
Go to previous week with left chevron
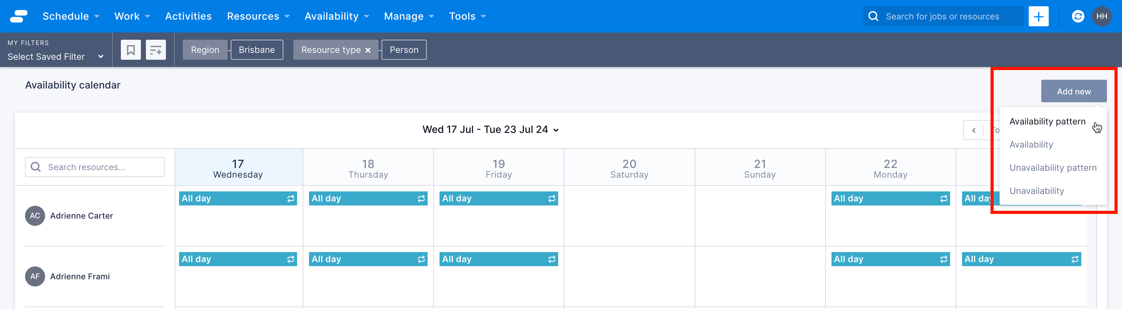974,130
